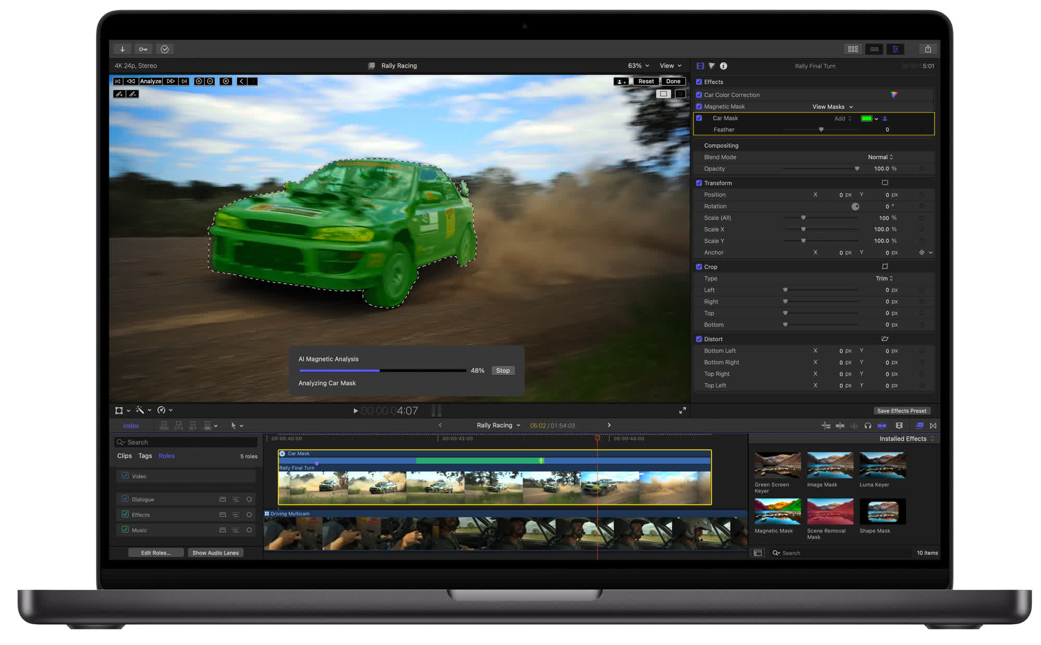
Task: Uncheck the Car Mask checkbox
Action: (x=699, y=118)
